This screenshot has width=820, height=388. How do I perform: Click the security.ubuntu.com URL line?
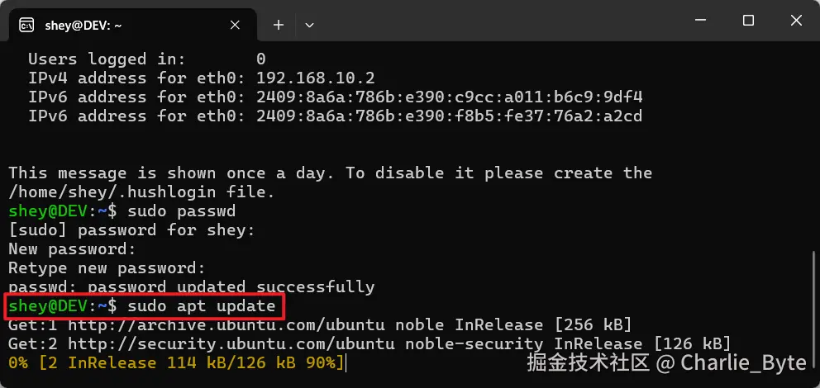[369, 344]
